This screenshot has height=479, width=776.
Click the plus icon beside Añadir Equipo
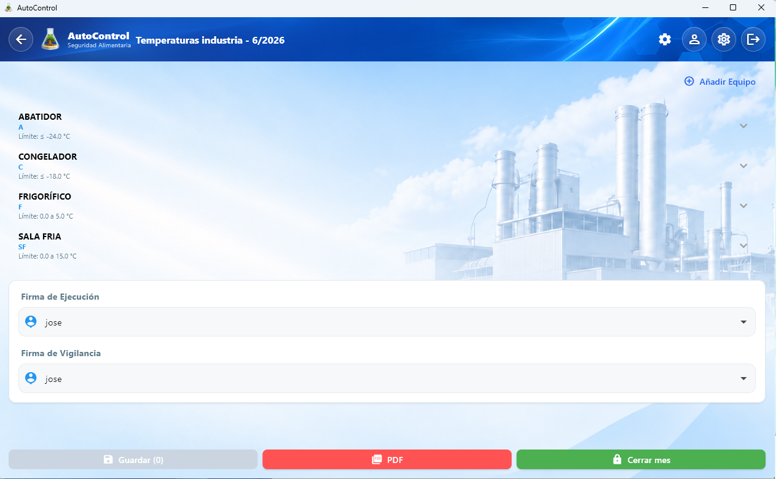689,82
